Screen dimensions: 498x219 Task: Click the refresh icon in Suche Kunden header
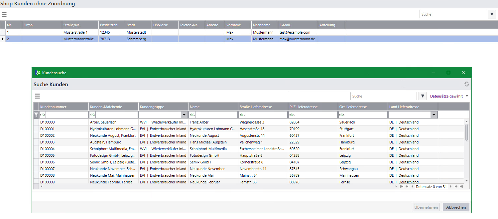pos(467,84)
